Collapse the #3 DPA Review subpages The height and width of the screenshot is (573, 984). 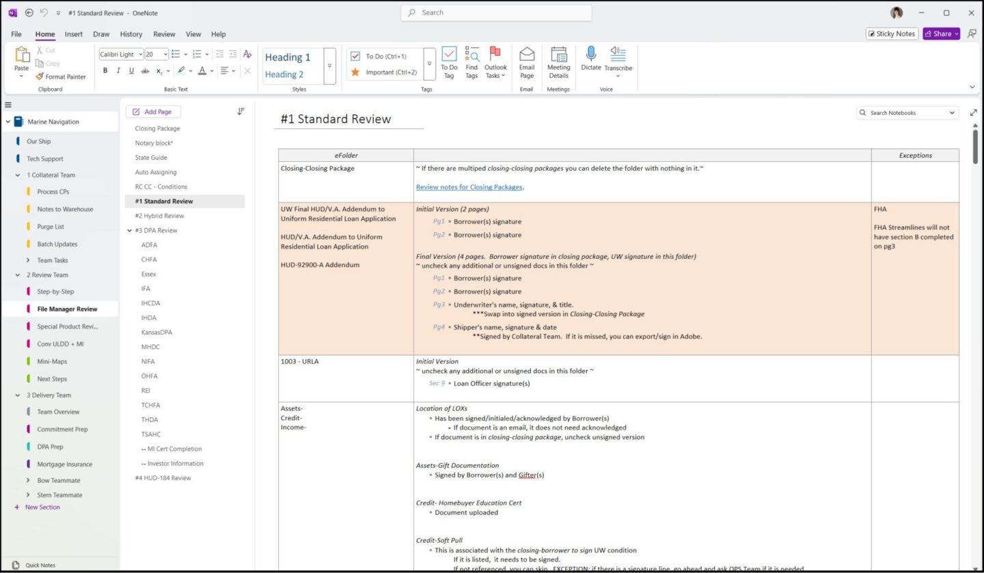coord(130,231)
